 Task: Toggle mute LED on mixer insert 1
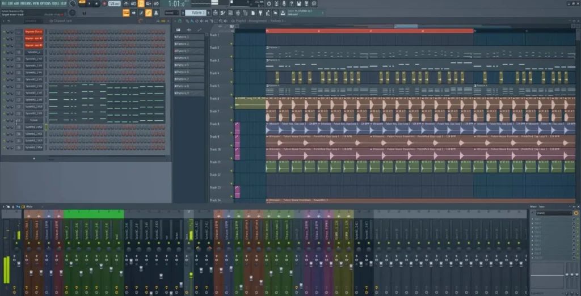[29, 243]
